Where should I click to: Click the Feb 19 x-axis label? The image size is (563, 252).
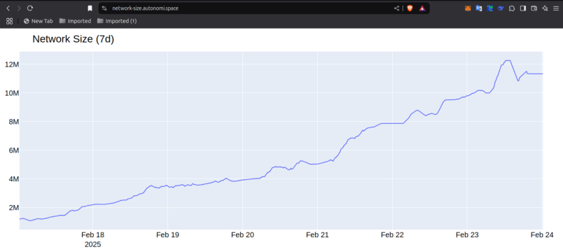(x=167, y=235)
